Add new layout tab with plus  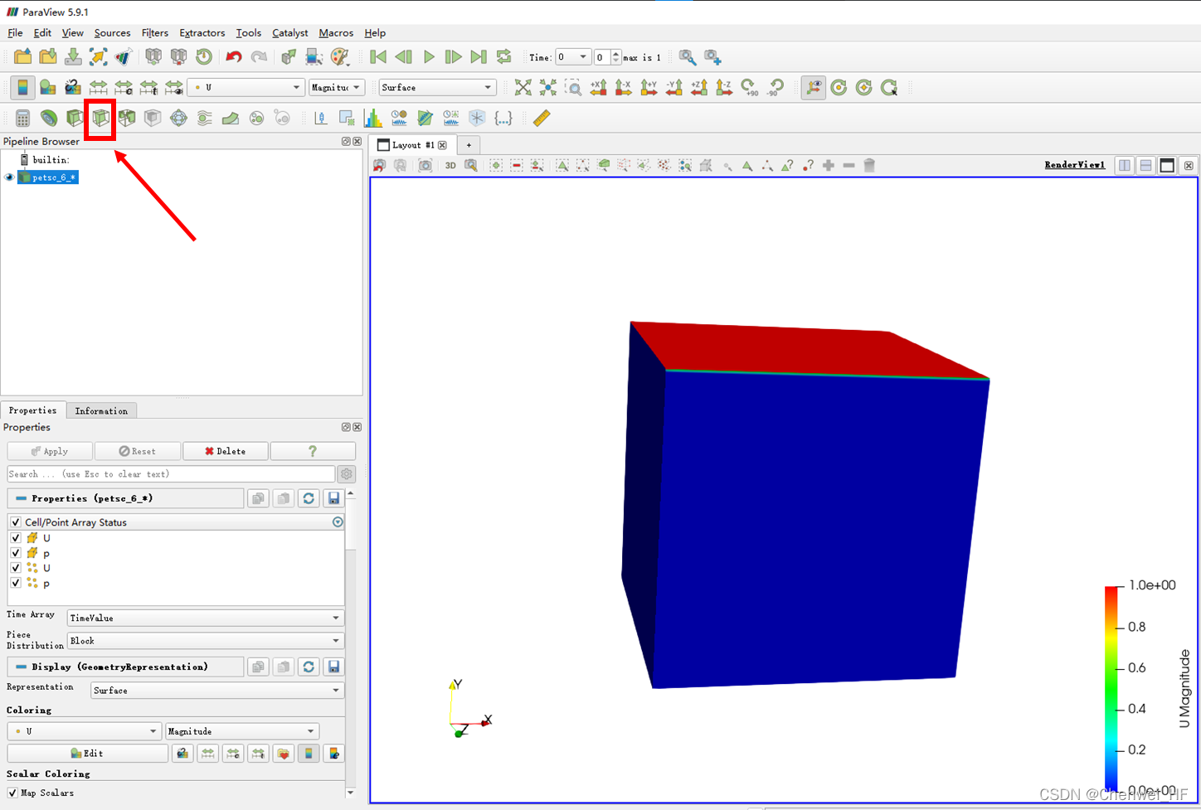pyautogui.click(x=469, y=145)
